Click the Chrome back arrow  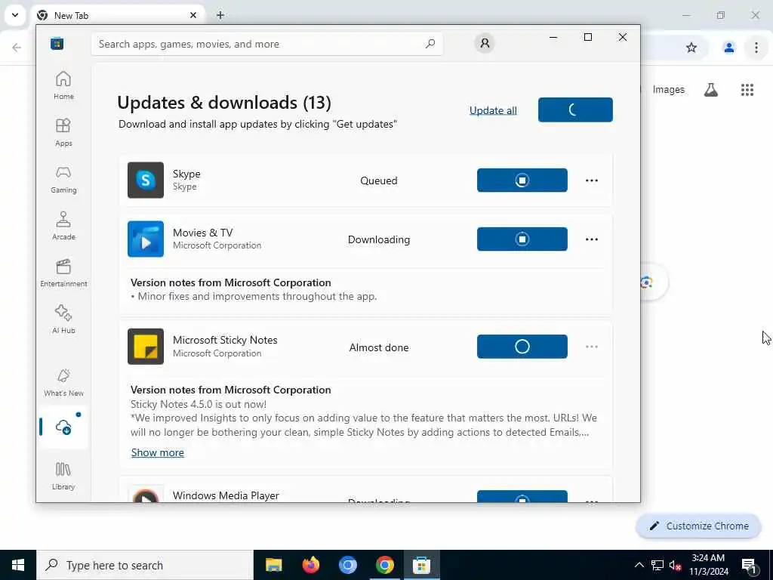click(x=17, y=48)
